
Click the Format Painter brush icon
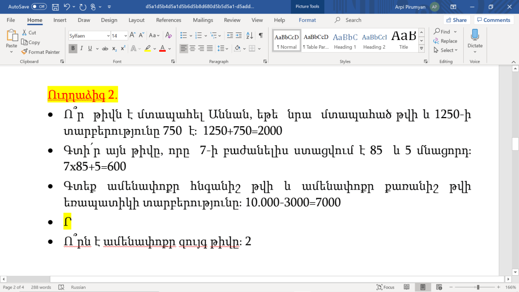(24, 52)
